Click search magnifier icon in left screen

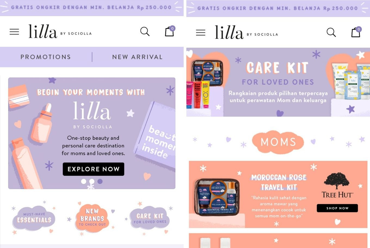tap(145, 32)
